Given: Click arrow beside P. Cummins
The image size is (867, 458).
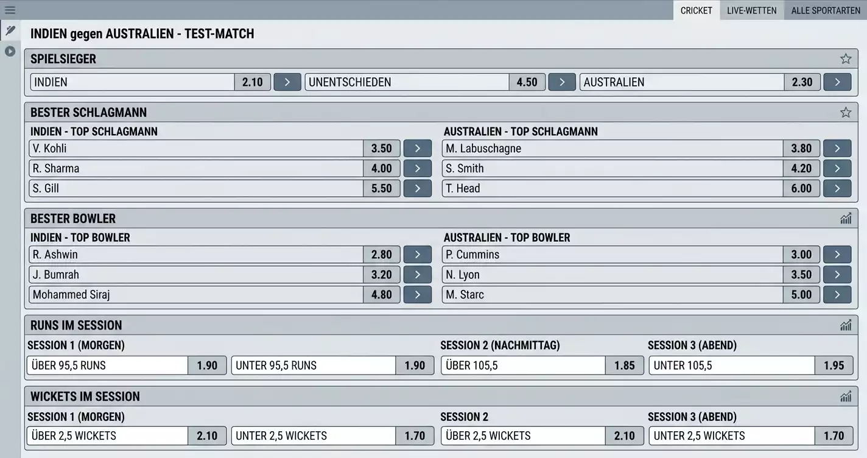Looking at the screenshot, I should click(837, 255).
